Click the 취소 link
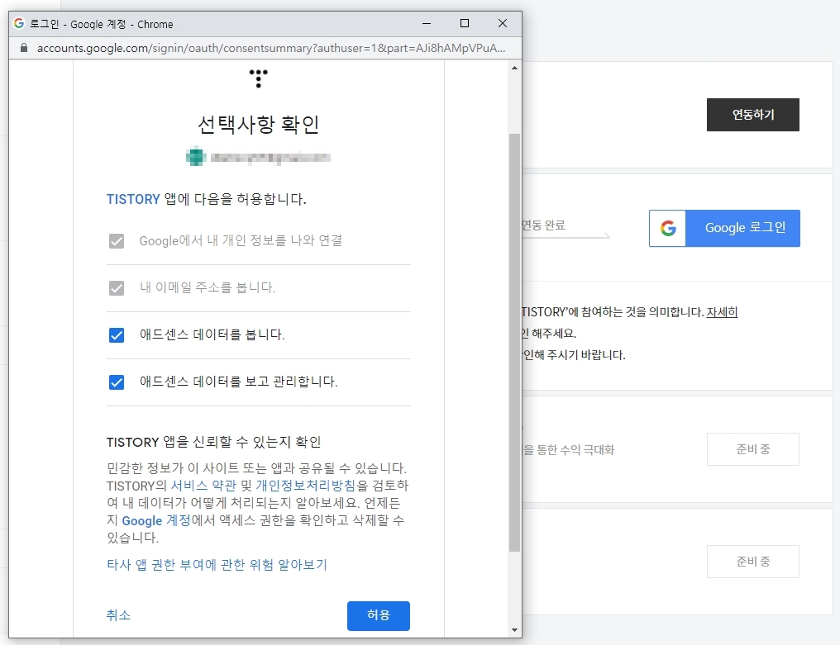The width and height of the screenshot is (840, 645). click(x=118, y=615)
